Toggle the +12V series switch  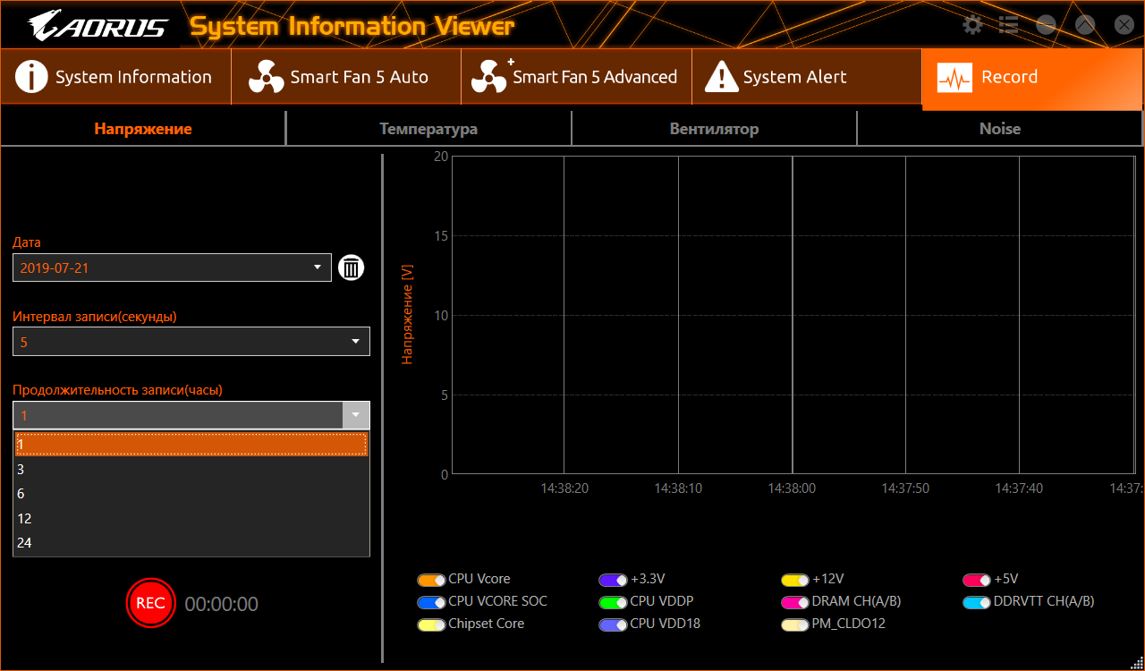(x=795, y=580)
